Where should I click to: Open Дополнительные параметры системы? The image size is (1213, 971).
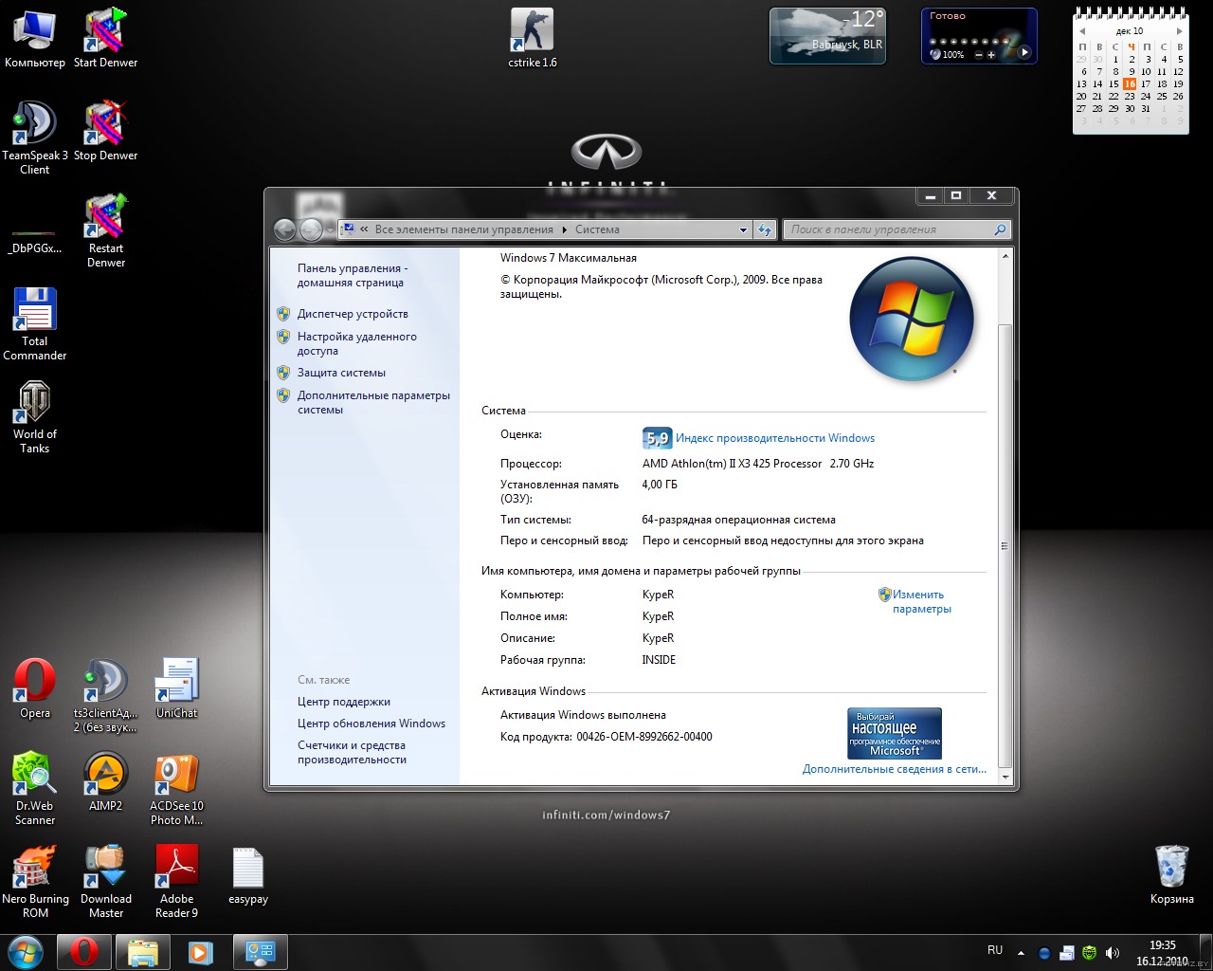tap(373, 402)
